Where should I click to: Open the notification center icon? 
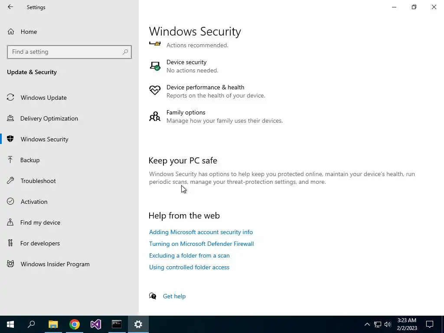430,324
